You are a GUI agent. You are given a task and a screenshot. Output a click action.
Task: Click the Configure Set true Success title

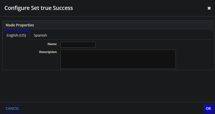click(x=39, y=8)
